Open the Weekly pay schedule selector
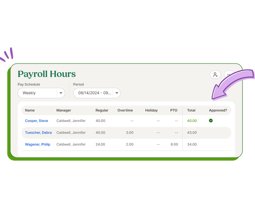The height and width of the screenshot is (207, 255). click(x=37, y=93)
